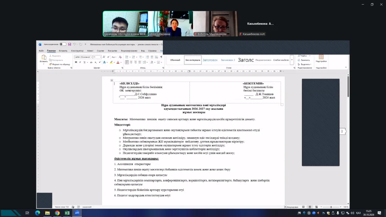Select the Обычный style

pyautogui.click(x=175, y=60)
